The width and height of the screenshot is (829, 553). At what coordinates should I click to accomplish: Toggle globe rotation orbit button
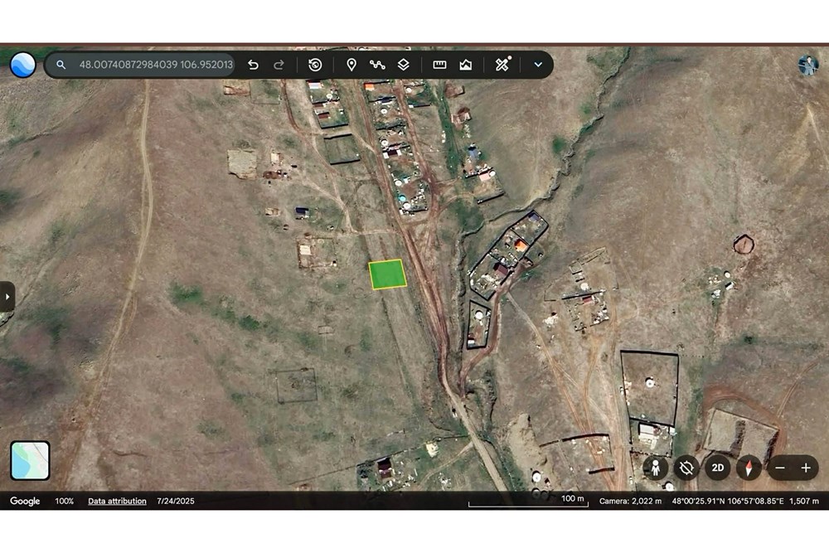click(x=686, y=468)
